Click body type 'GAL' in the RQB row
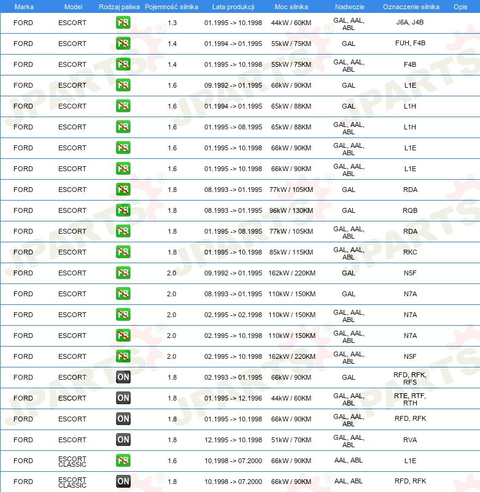Screen dimensions: 480x492 [349, 210]
